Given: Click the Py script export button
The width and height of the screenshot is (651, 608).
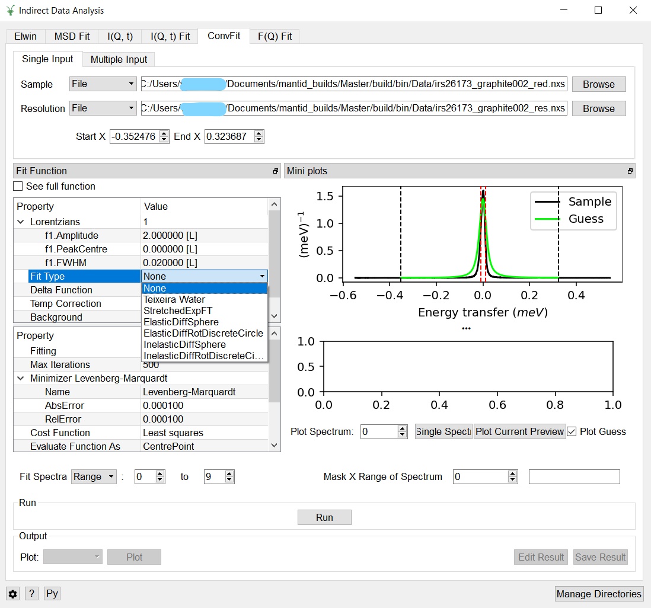Looking at the screenshot, I should point(52,594).
